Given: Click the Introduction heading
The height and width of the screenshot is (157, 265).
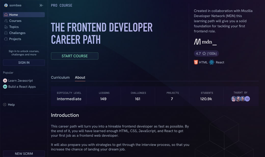Looking at the screenshot, I should click(65, 115).
